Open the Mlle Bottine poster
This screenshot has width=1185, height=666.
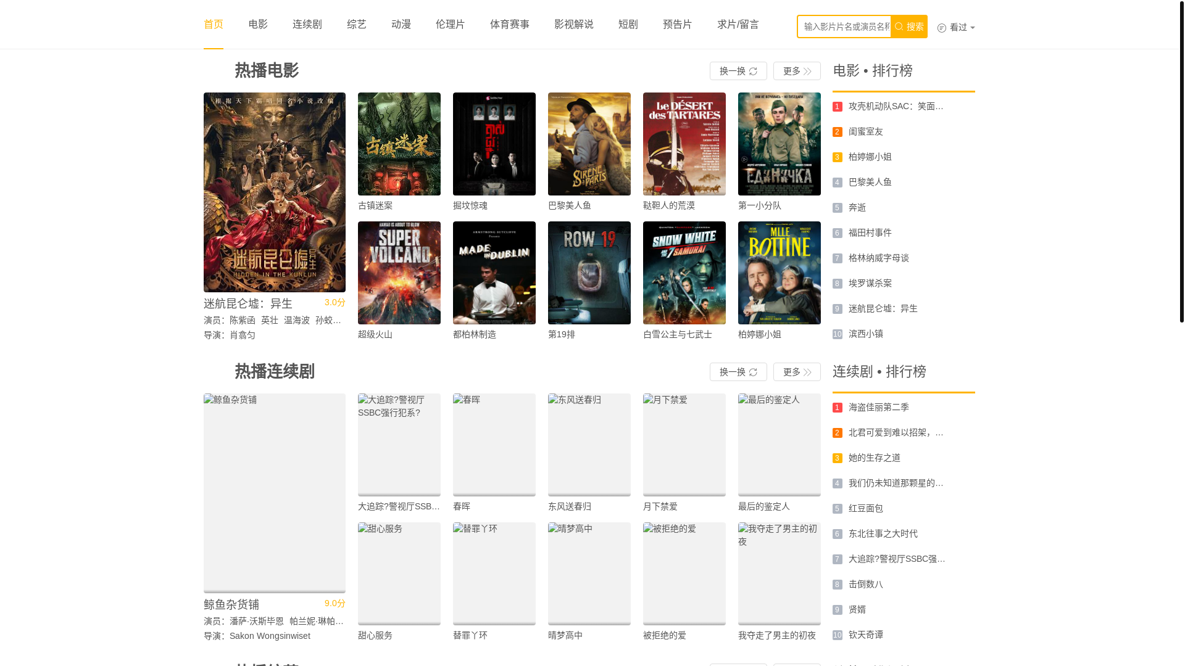click(x=780, y=273)
